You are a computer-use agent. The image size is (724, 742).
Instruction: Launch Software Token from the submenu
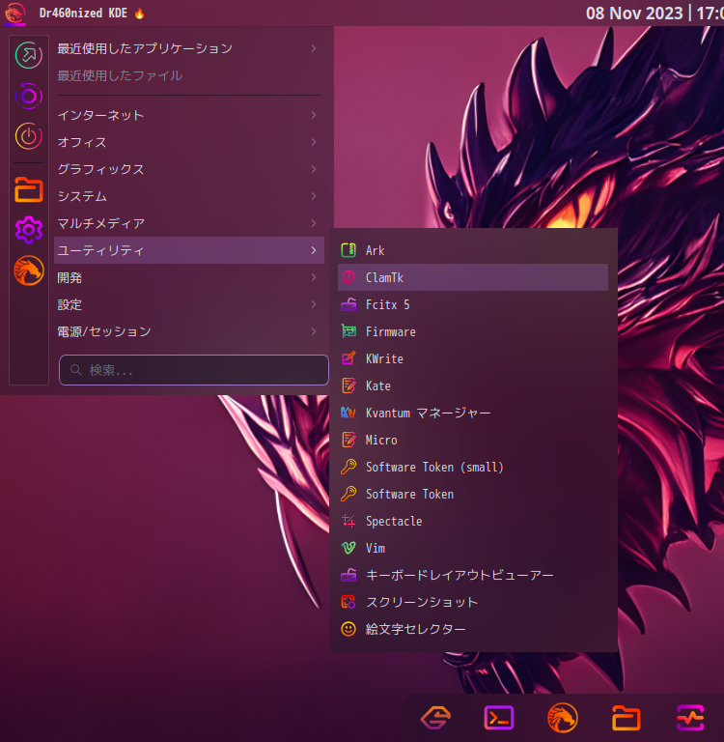[473, 494]
